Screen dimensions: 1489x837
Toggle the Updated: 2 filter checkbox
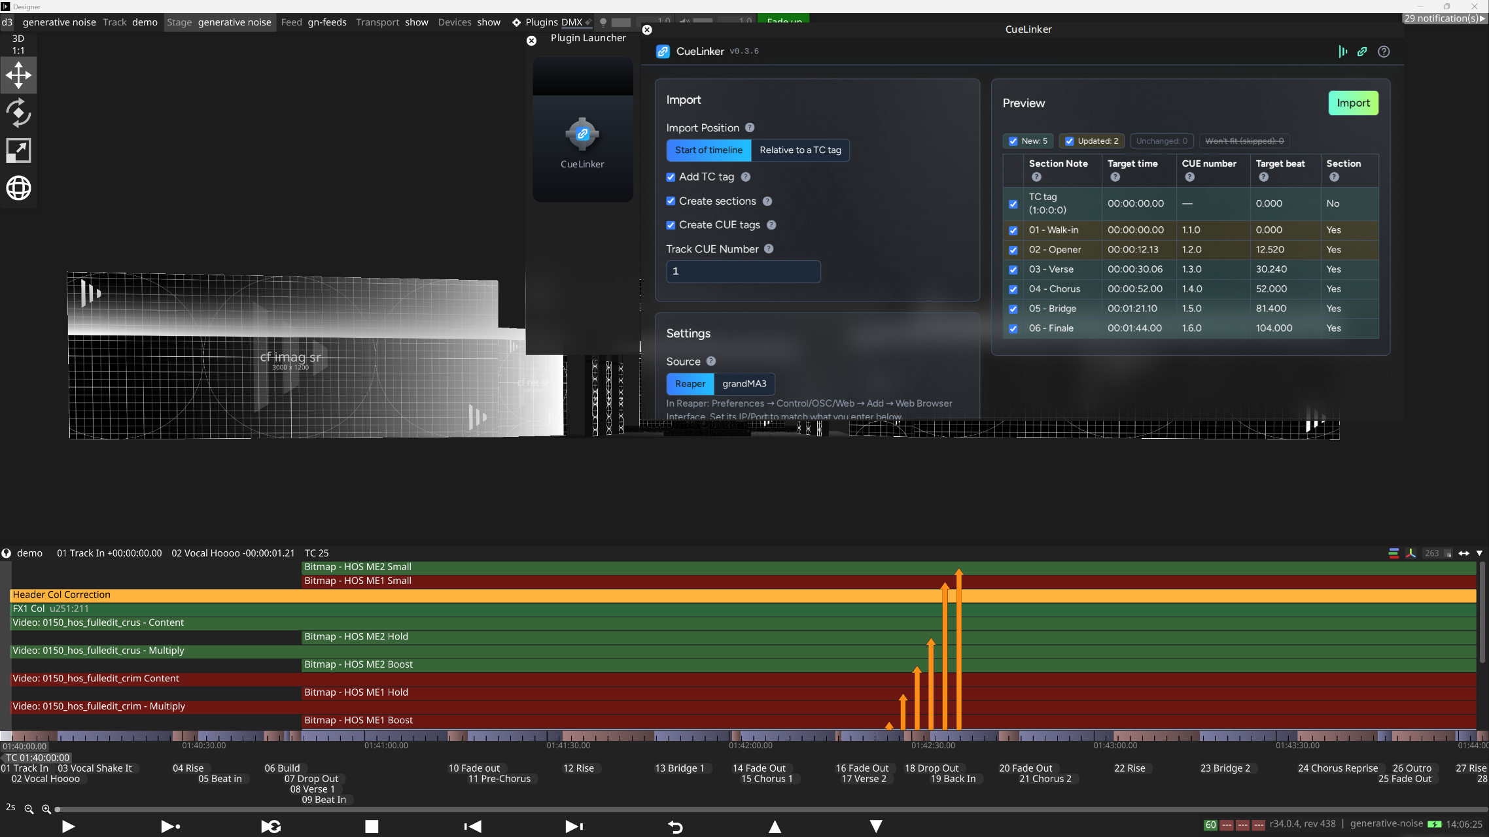click(x=1070, y=141)
